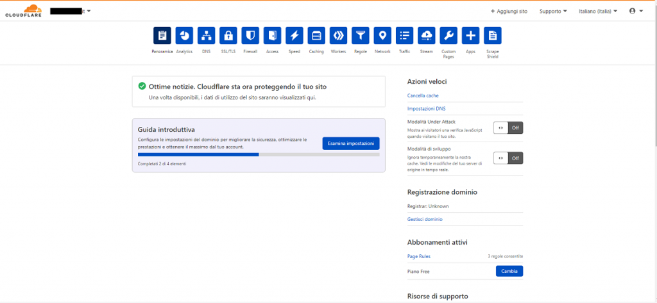The image size is (657, 303).
Task: Open the Custom Pages wrench icon
Action: tap(448, 36)
